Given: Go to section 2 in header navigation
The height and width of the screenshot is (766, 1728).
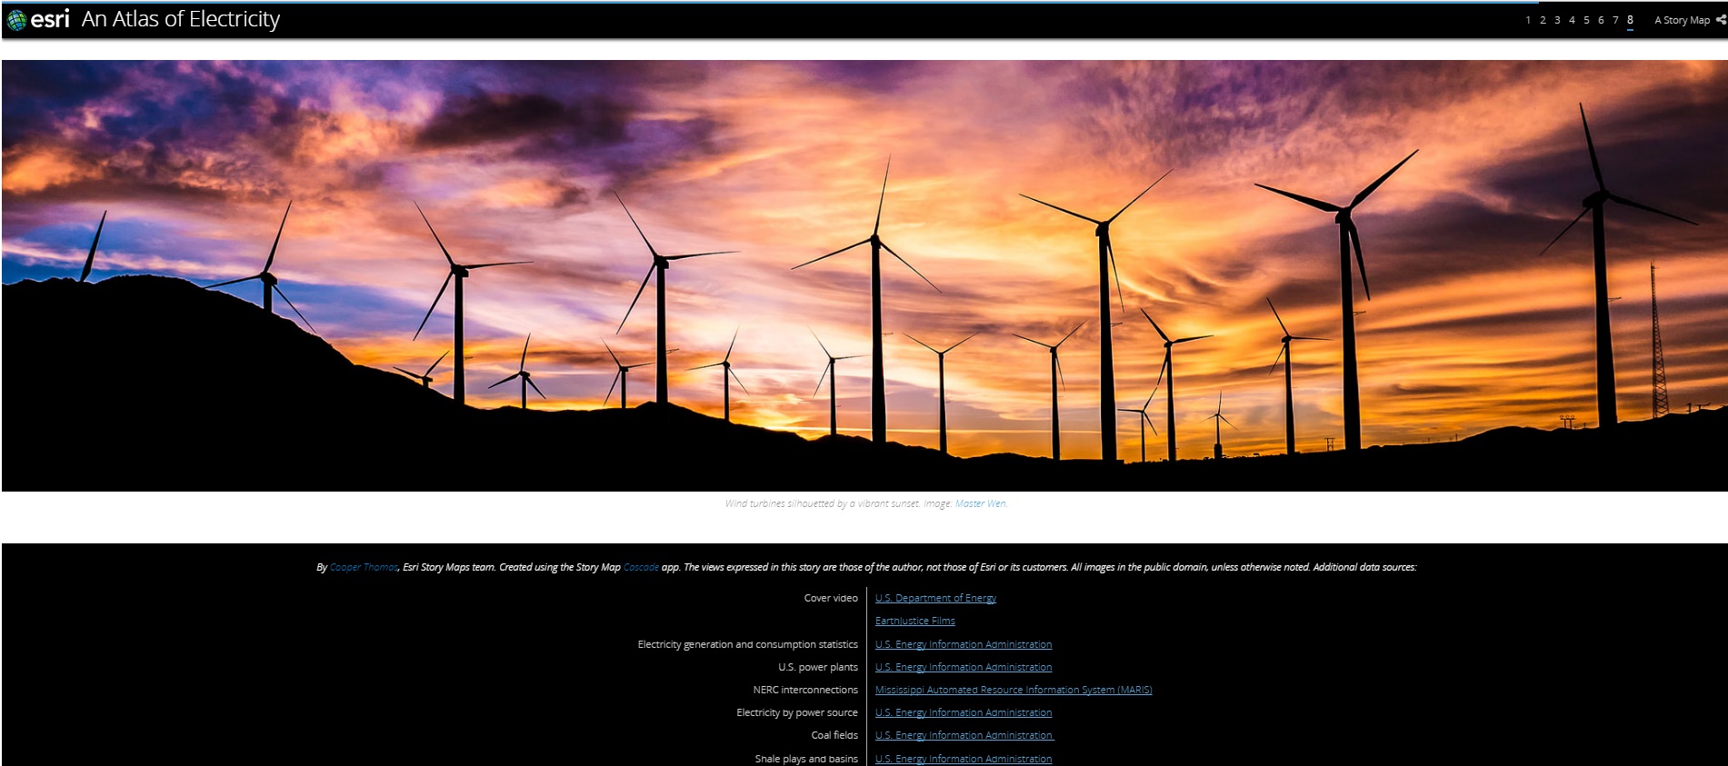Looking at the screenshot, I should [1543, 20].
